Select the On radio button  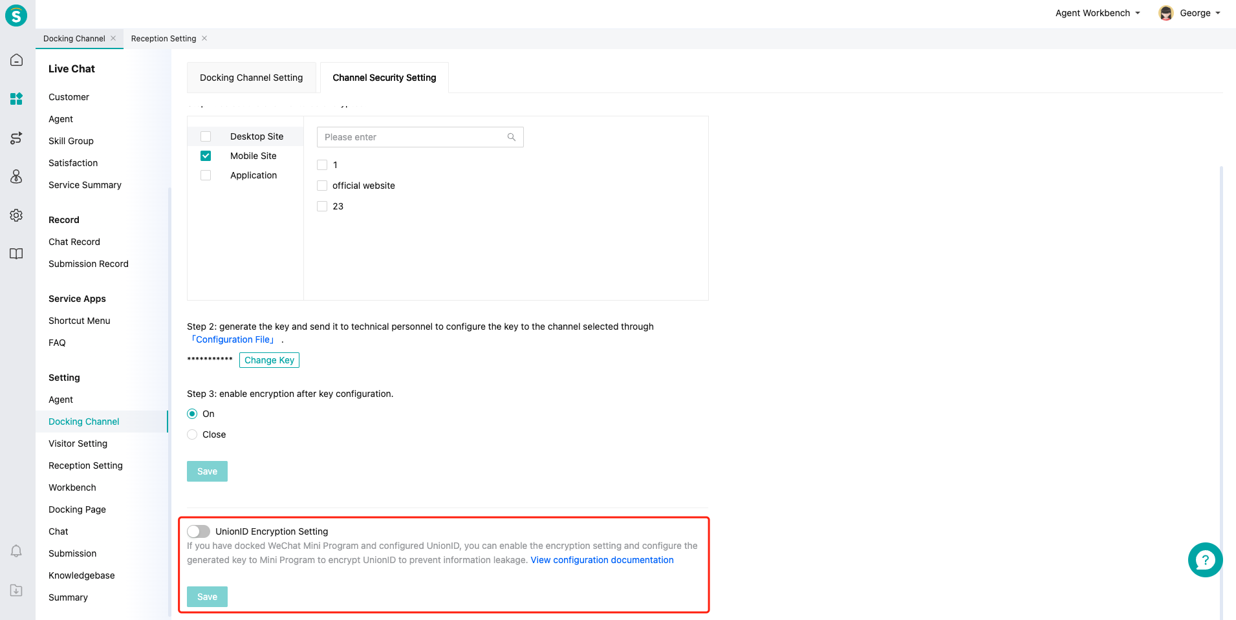point(192,414)
